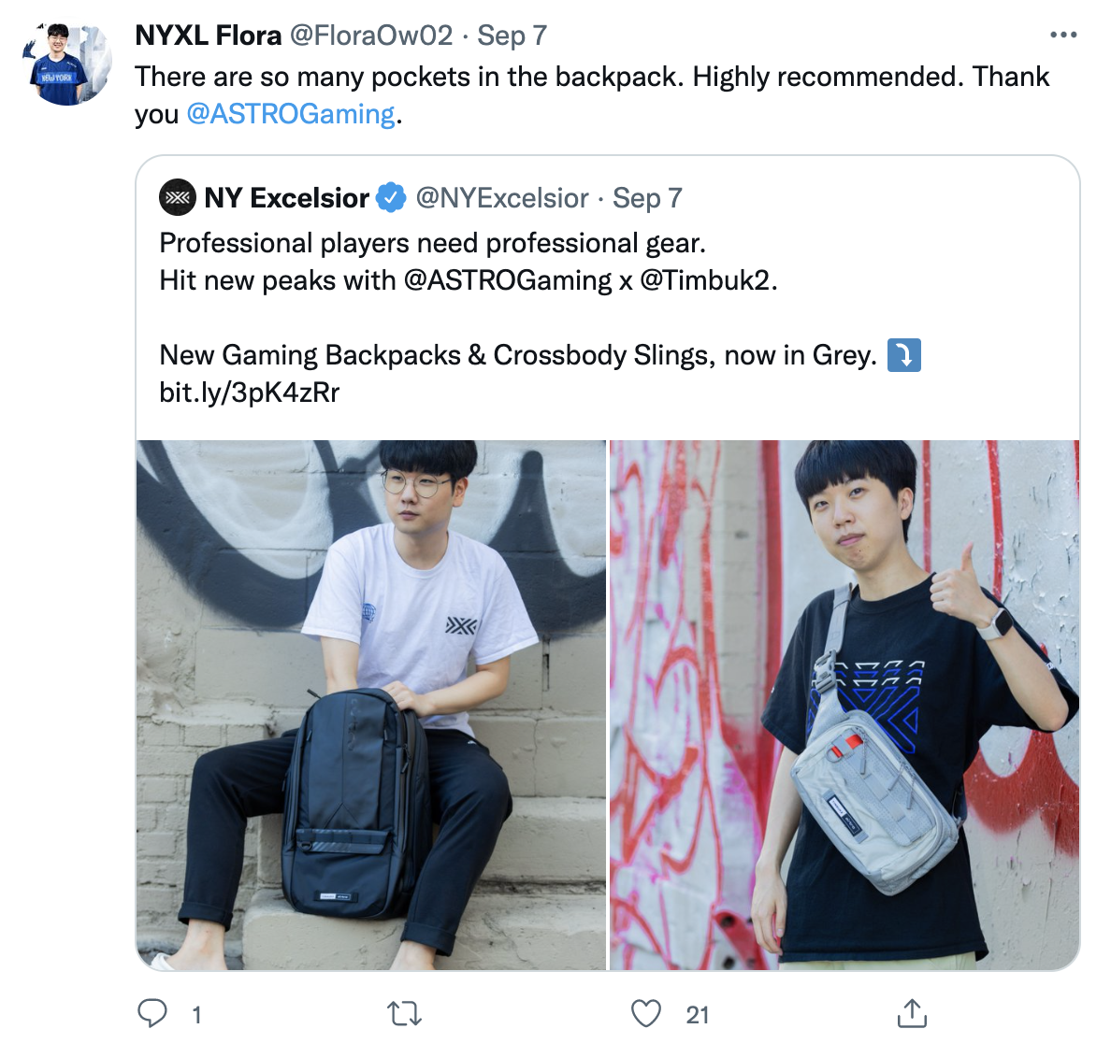This screenshot has height=1043, width=1111.
Task: Open the three-dot more options menu
Action: coord(1062,35)
